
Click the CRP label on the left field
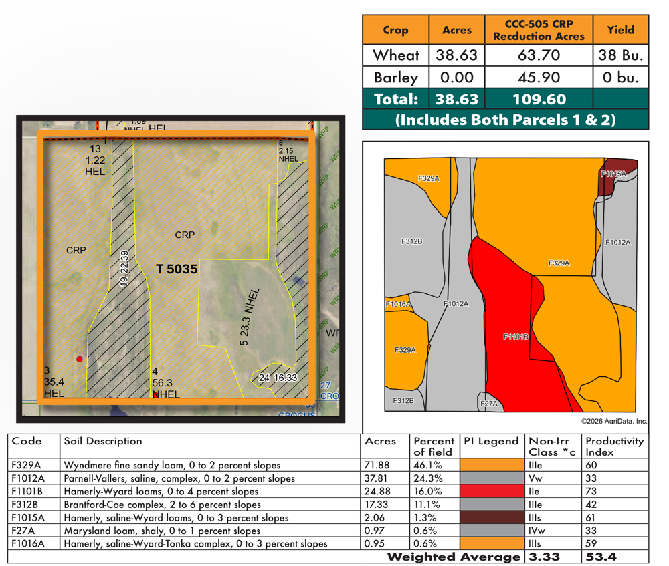pyautogui.click(x=76, y=250)
